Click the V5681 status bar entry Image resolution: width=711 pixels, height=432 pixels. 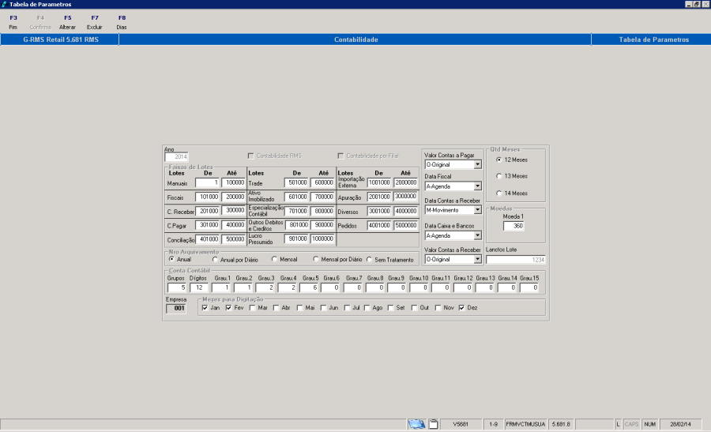coord(461,424)
